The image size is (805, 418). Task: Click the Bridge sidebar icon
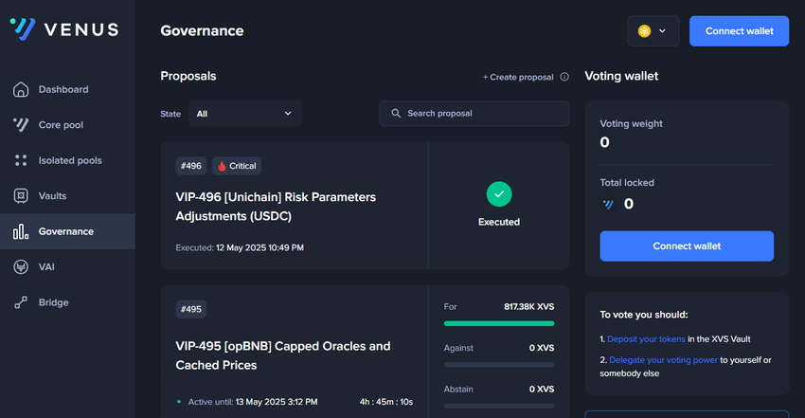pos(21,302)
